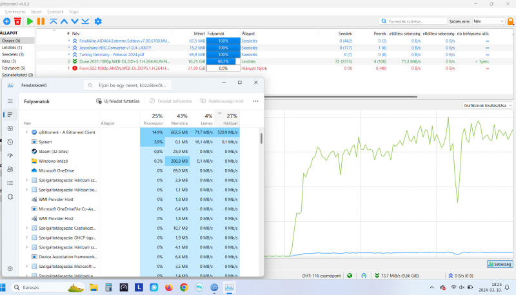The height and width of the screenshot is (295, 516).
Task: Open Task Manager hamburger navigation menu
Action: [x=10, y=101]
